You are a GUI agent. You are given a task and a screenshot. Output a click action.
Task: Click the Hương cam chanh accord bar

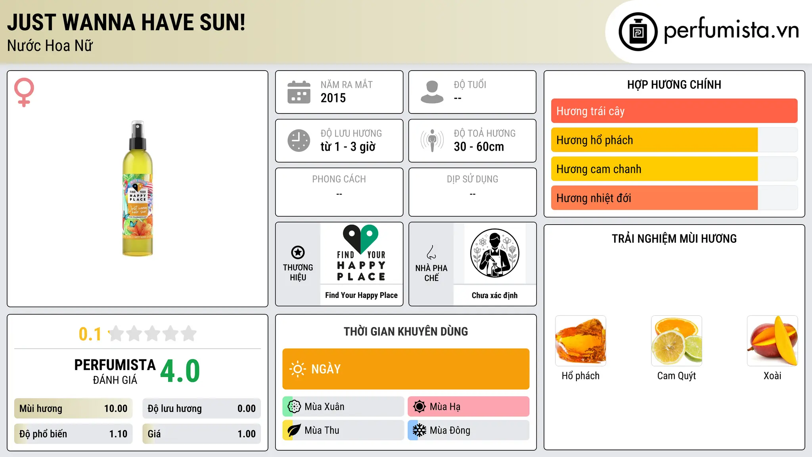[674, 169]
